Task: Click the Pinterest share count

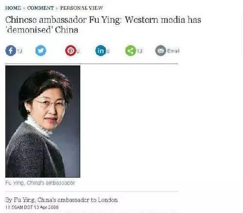Action: click(78, 51)
